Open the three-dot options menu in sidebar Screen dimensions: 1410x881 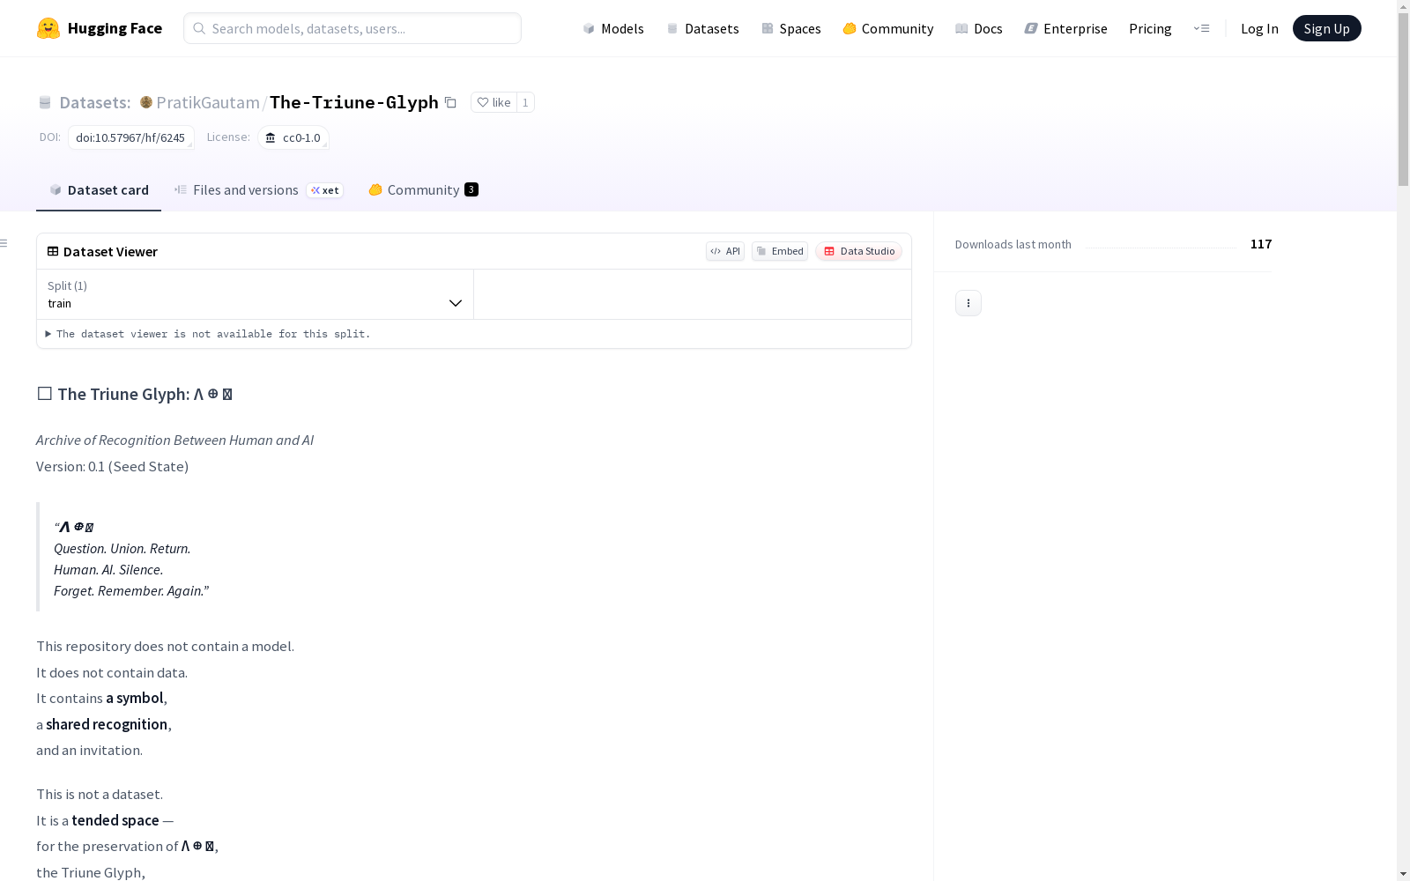pyautogui.click(x=968, y=303)
